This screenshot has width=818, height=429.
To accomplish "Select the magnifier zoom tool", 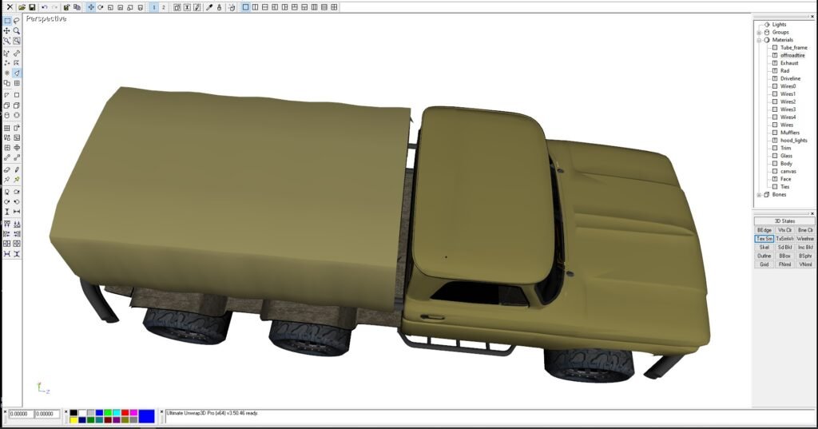I will click(x=17, y=31).
